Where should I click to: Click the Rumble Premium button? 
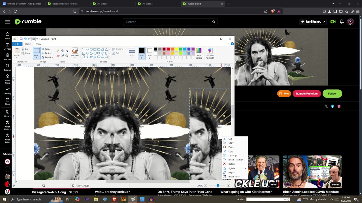(307, 94)
